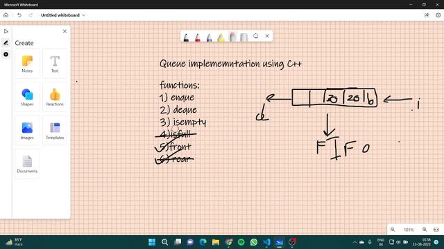Select the '2) deque' text line
Screen dimensions: 444x249
pyautogui.click(x=178, y=110)
